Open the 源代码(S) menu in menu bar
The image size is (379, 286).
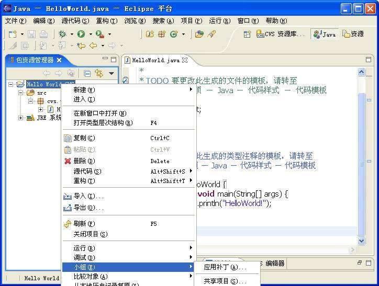[75, 21]
